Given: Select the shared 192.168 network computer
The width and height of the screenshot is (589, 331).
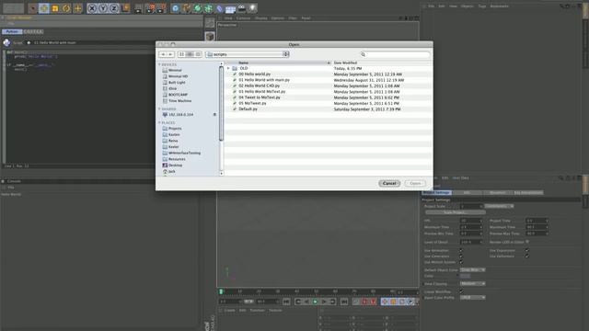Looking at the screenshot, I should [180, 114].
